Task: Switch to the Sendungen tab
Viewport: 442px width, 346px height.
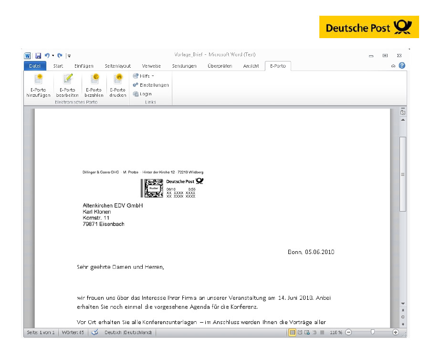Action: point(184,66)
